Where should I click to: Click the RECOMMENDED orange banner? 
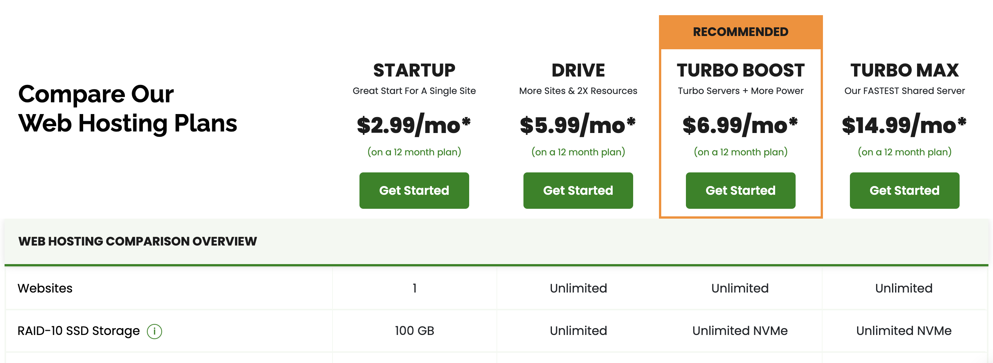click(x=740, y=32)
